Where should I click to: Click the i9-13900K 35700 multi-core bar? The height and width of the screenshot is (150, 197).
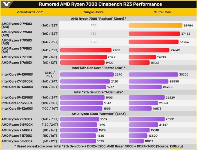pos(153,74)
